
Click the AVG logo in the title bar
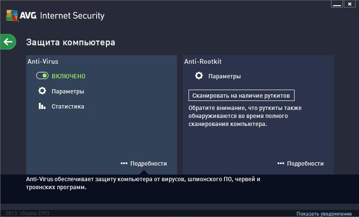[x=18, y=16]
